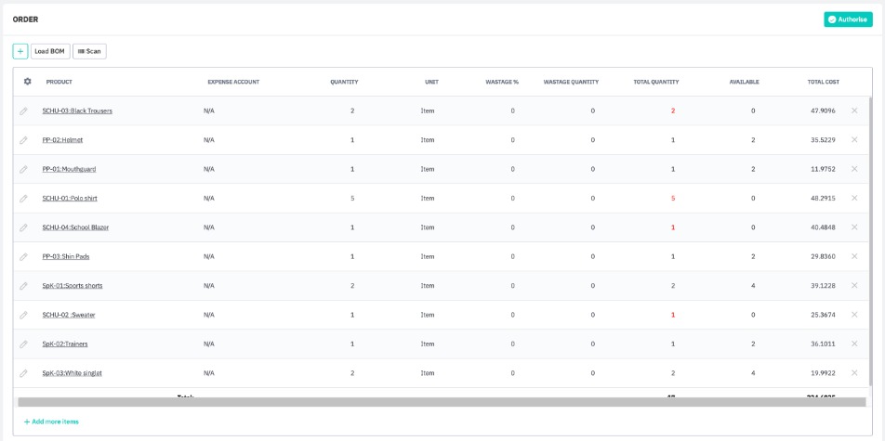Image resolution: width=885 pixels, height=441 pixels.
Task: Open the SCHU-03:Black Trousers product link
Action: 77,110
